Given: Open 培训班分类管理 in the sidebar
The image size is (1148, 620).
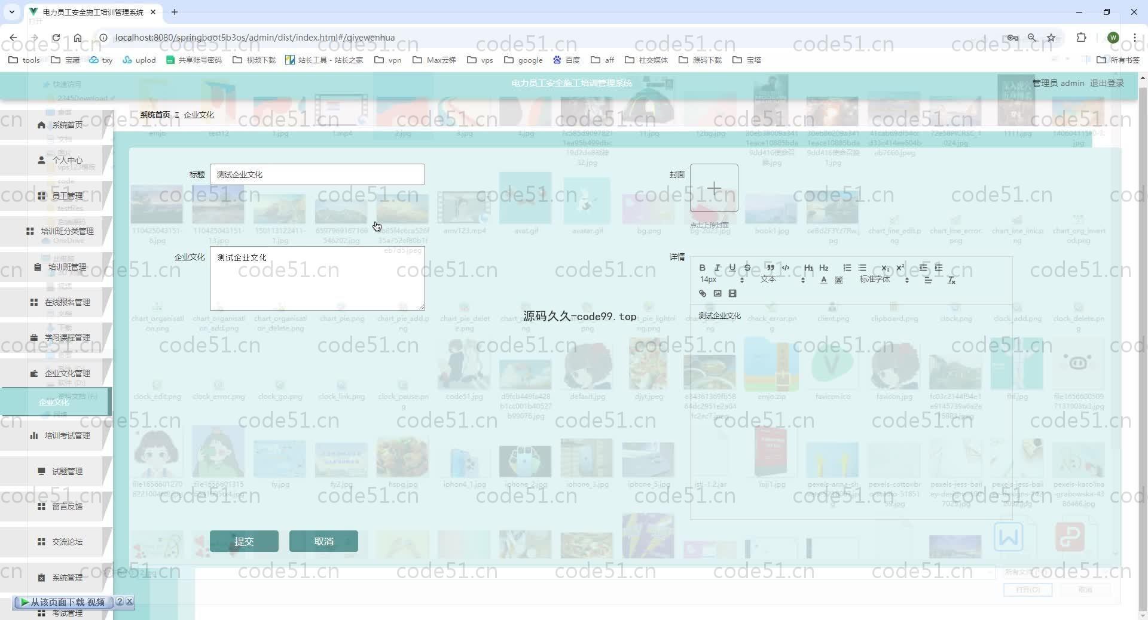Looking at the screenshot, I should pos(56,231).
